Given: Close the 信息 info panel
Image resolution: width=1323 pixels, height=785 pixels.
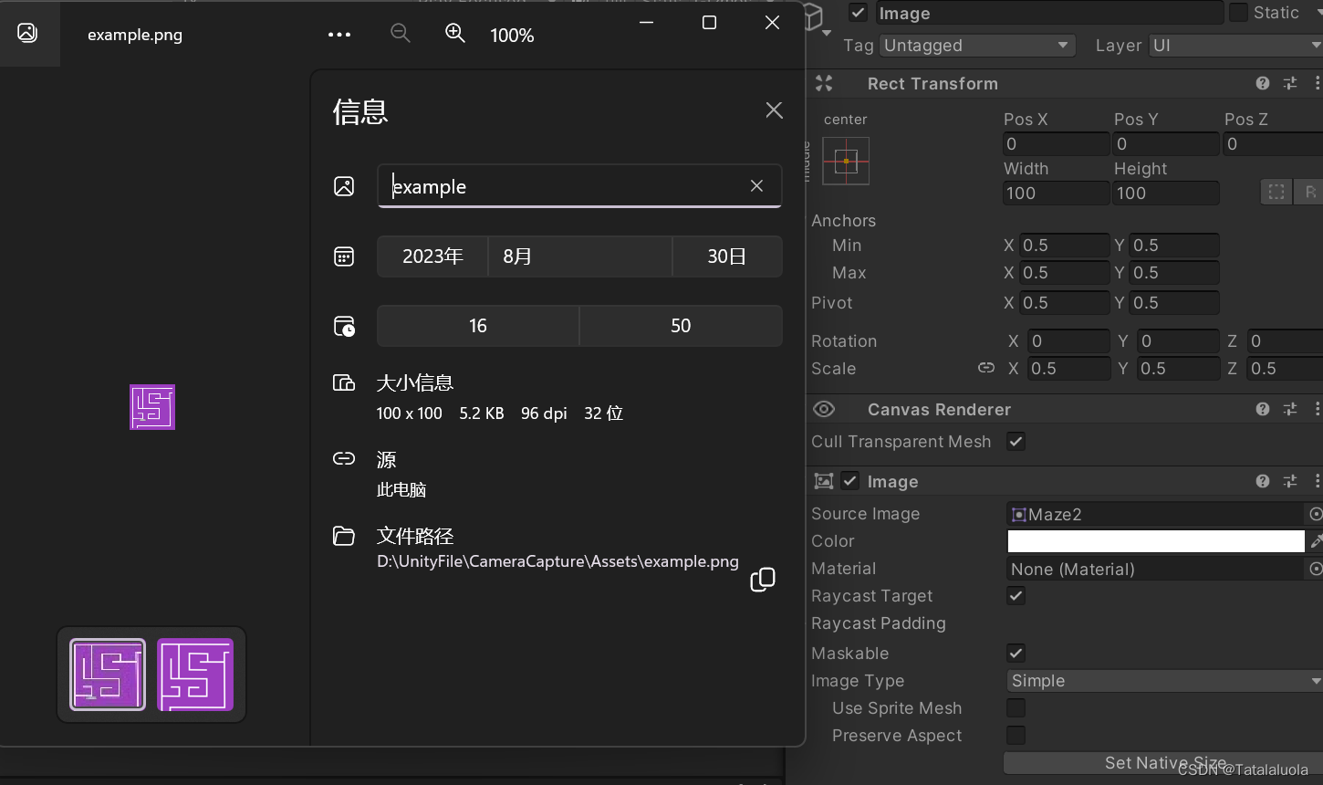Looking at the screenshot, I should [x=774, y=110].
